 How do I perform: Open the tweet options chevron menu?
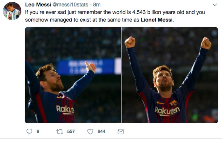pos(215,5)
